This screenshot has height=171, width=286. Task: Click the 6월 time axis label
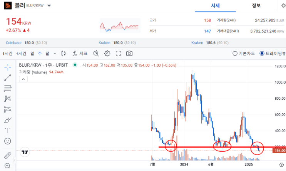coord(211,164)
